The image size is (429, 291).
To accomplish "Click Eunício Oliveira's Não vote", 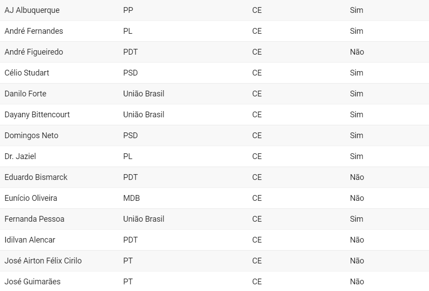I will coord(357,198).
